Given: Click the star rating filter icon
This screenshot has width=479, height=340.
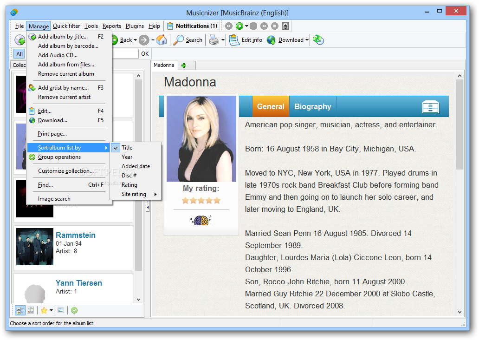Looking at the screenshot, I should click(x=44, y=310).
